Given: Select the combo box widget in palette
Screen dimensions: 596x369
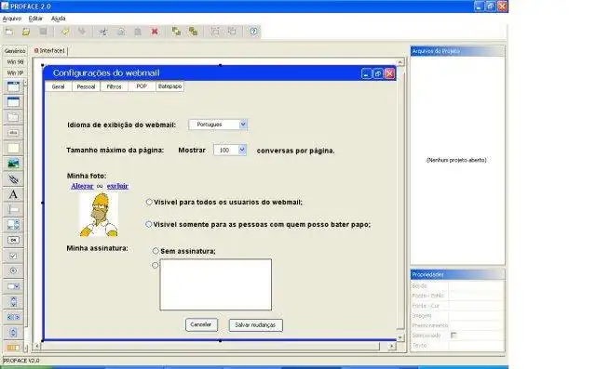Looking at the screenshot, I should point(13,286).
